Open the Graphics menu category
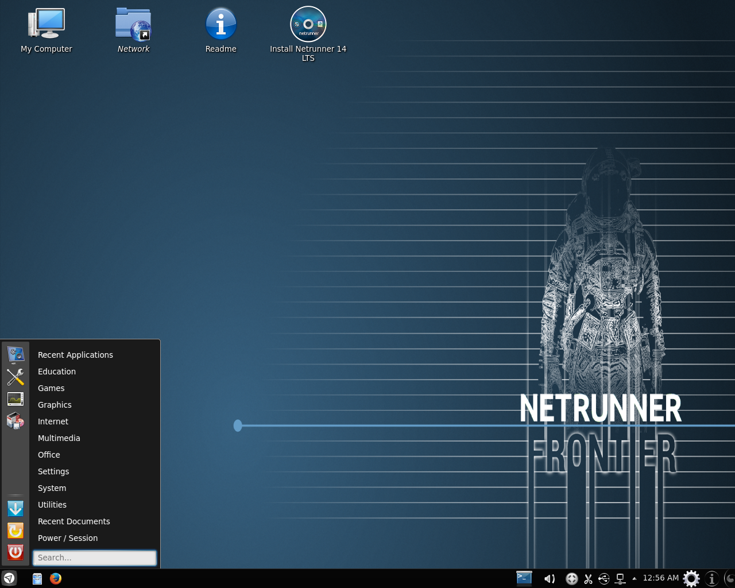This screenshot has height=588, width=735. 95,405
